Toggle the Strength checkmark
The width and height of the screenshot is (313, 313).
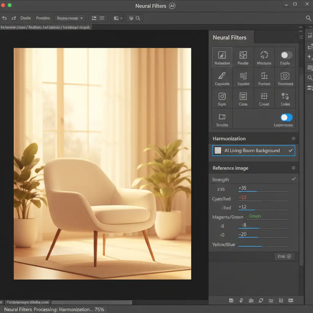tap(293, 179)
